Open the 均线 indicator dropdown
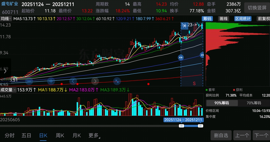This screenshot has height=142, width=270. pos(6,19)
